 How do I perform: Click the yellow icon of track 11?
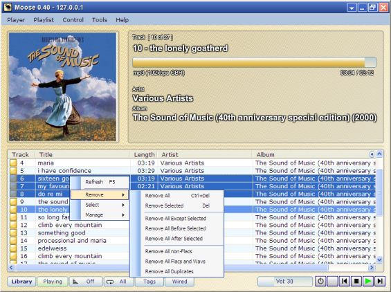coord(13,217)
